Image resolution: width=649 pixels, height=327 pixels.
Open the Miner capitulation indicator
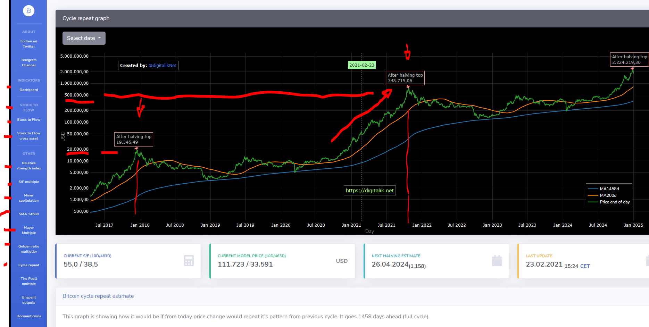(x=28, y=198)
